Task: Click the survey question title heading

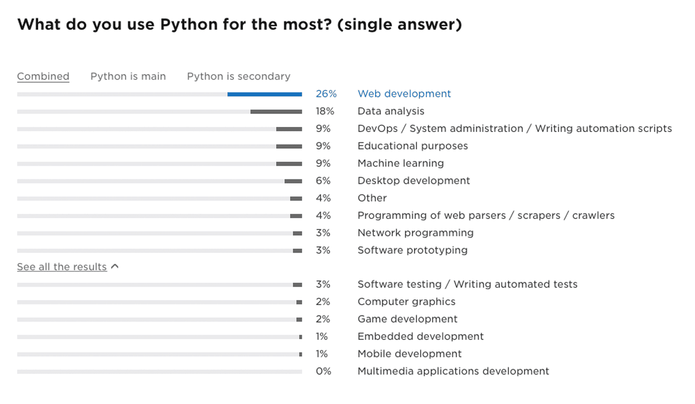Action: [240, 24]
